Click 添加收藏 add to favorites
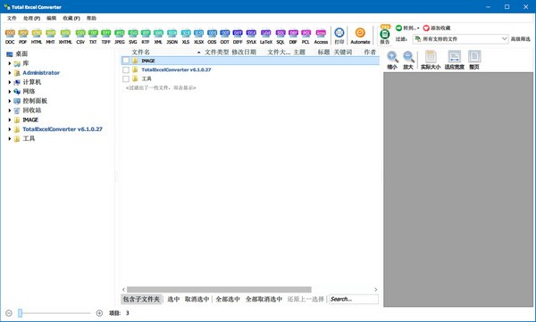Viewport: 536px width, 322px height. (x=437, y=28)
